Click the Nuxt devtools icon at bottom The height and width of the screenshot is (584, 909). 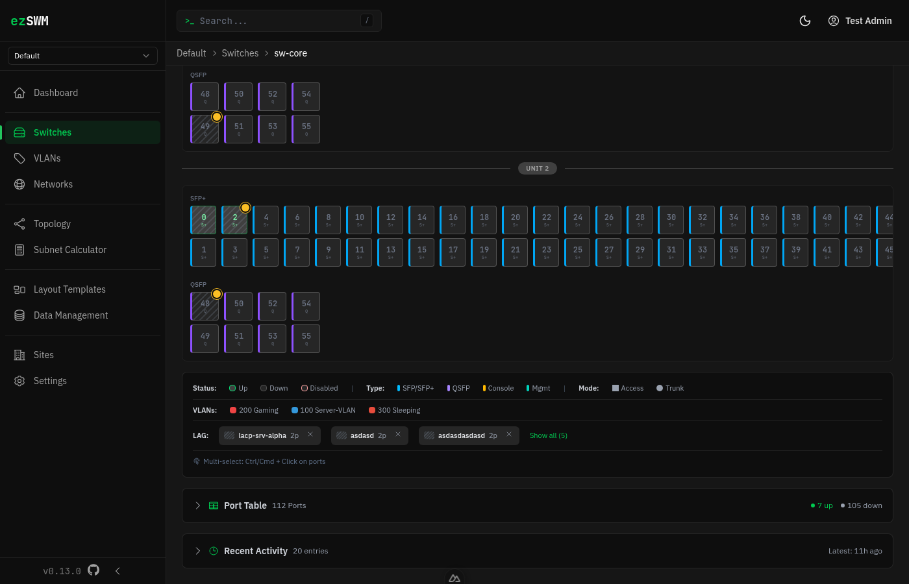(454, 578)
